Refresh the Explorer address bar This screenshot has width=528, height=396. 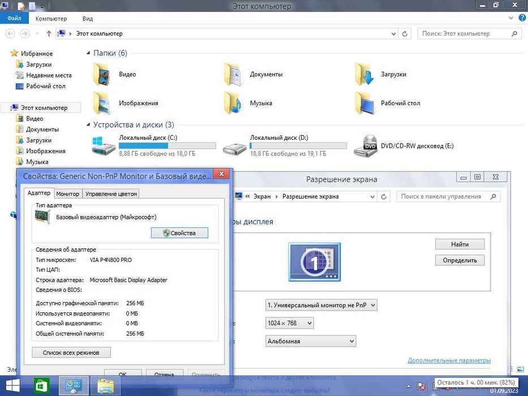(405, 34)
